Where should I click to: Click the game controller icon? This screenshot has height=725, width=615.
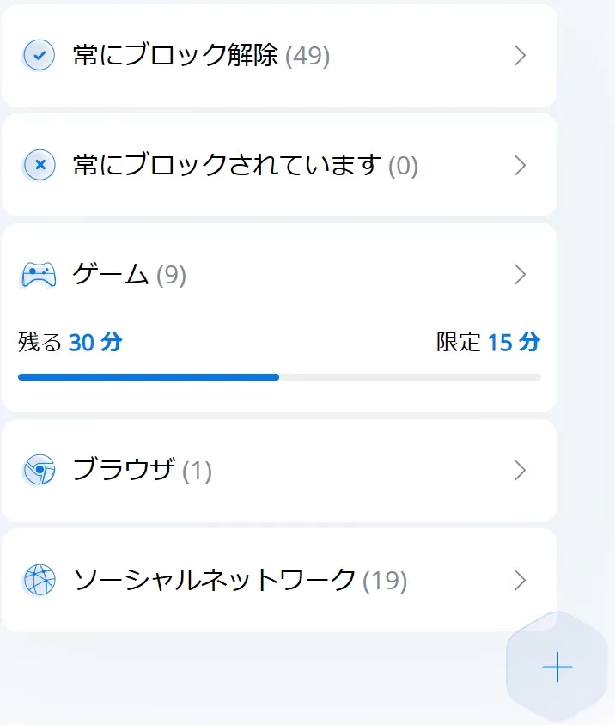coord(39,275)
